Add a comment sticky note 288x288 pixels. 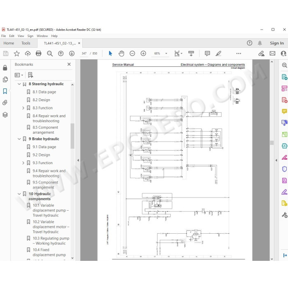pyautogui.click(x=207, y=53)
